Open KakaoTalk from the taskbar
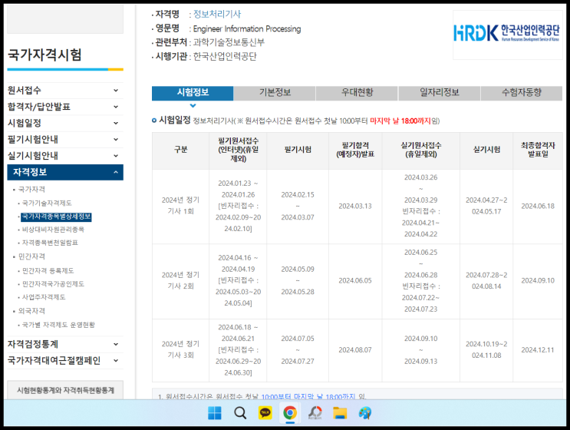Viewport: 570px width, 430px height. (x=265, y=413)
